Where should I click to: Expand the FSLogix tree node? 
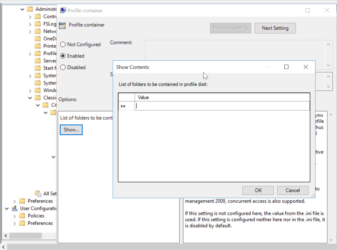point(30,24)
